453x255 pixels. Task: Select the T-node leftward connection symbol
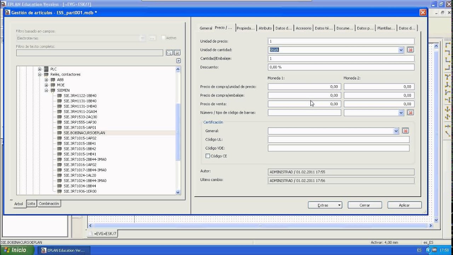click(448, 100)
